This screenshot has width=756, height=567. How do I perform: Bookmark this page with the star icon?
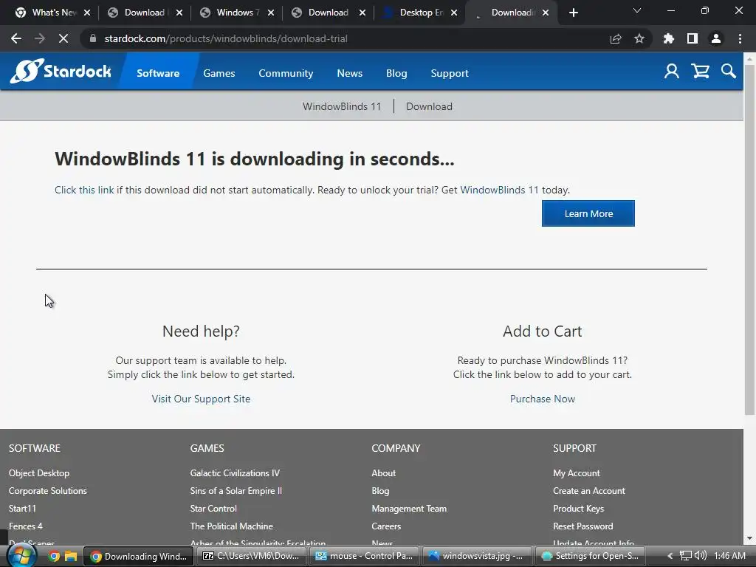(x=639, y=38)
